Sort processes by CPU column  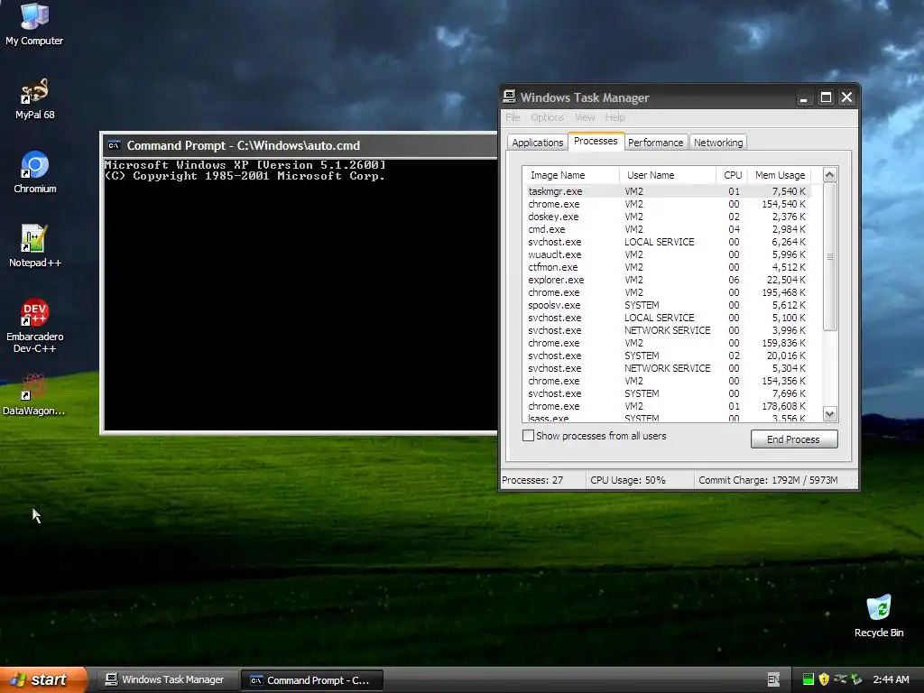pos(732,175)
